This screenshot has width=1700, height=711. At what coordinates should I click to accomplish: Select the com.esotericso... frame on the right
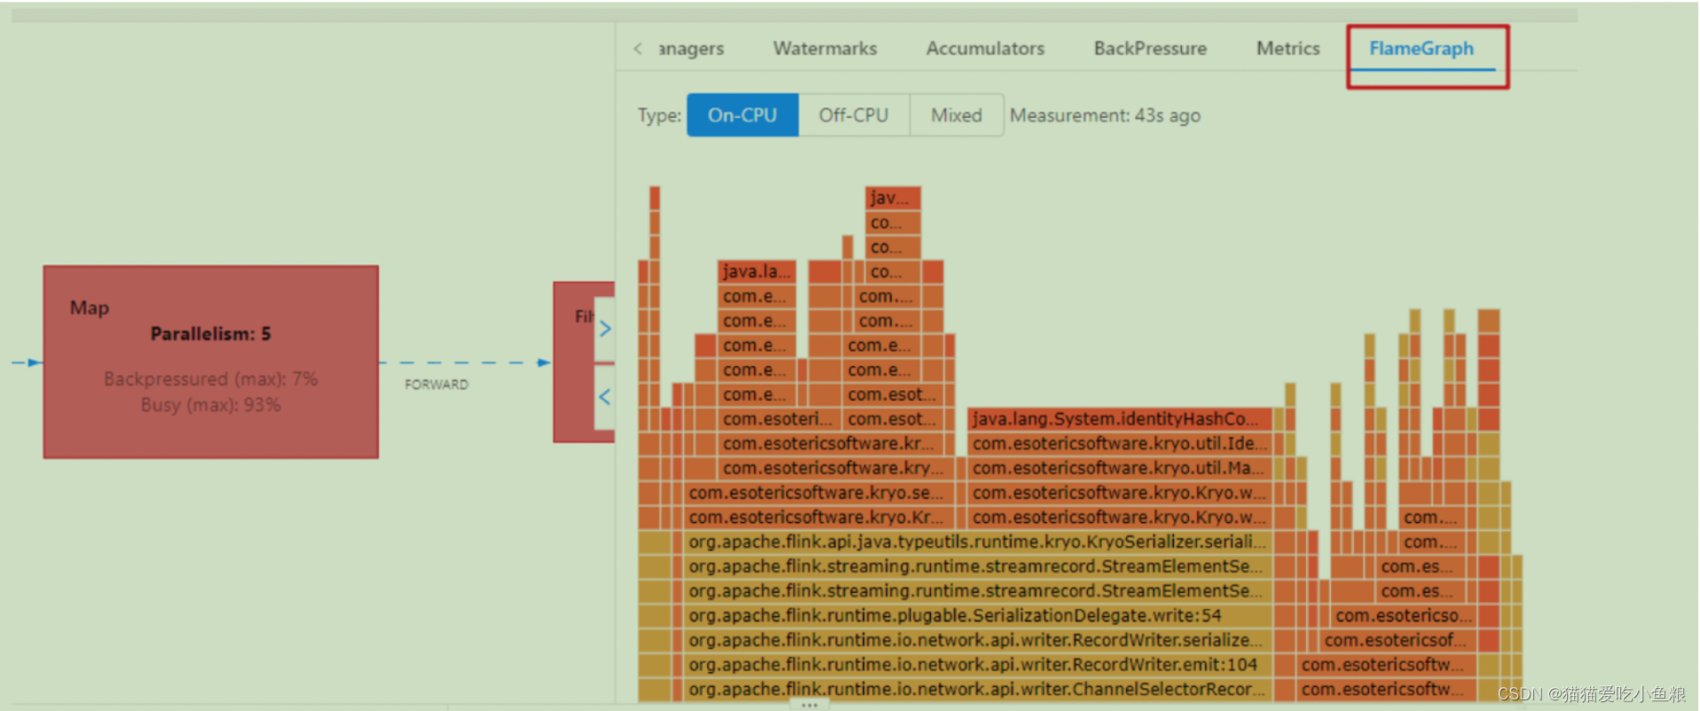pos(1403,615)
